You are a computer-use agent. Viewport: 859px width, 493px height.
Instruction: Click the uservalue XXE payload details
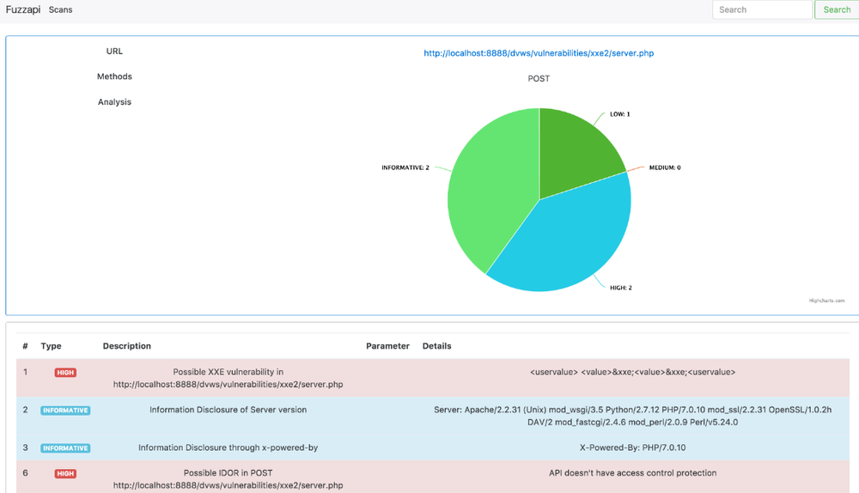[x=633, y=372]
